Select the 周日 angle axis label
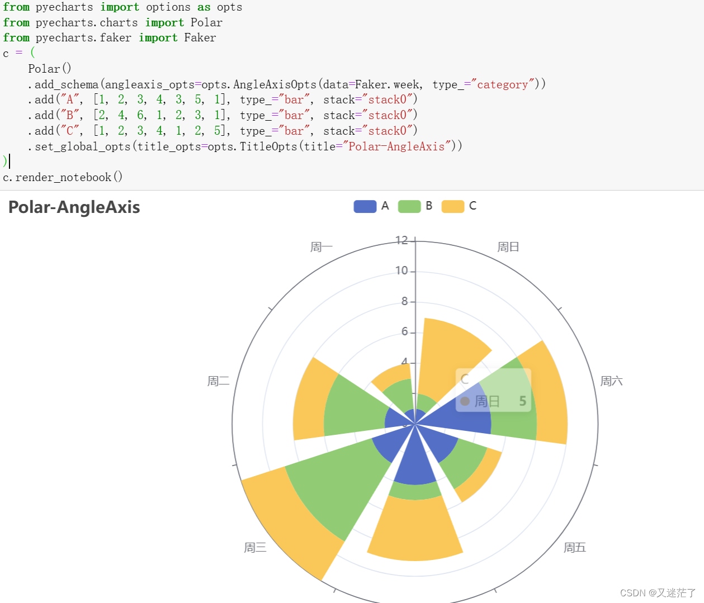704x603 pixels. click(508, 246)
